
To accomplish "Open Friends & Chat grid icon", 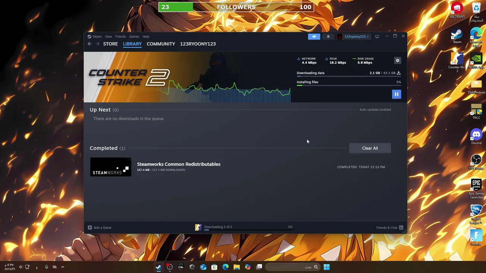I will click(401, 227).
